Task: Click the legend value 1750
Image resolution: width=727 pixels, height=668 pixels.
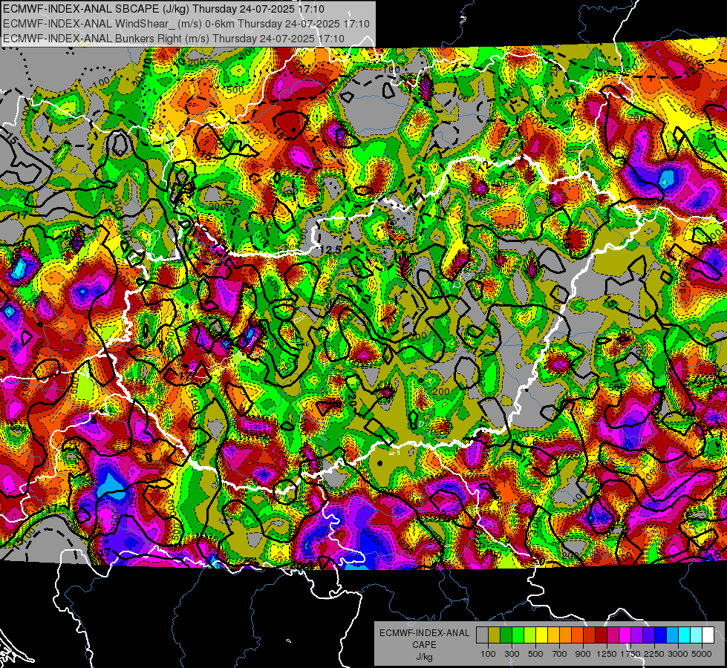Action: click(630, 654)
